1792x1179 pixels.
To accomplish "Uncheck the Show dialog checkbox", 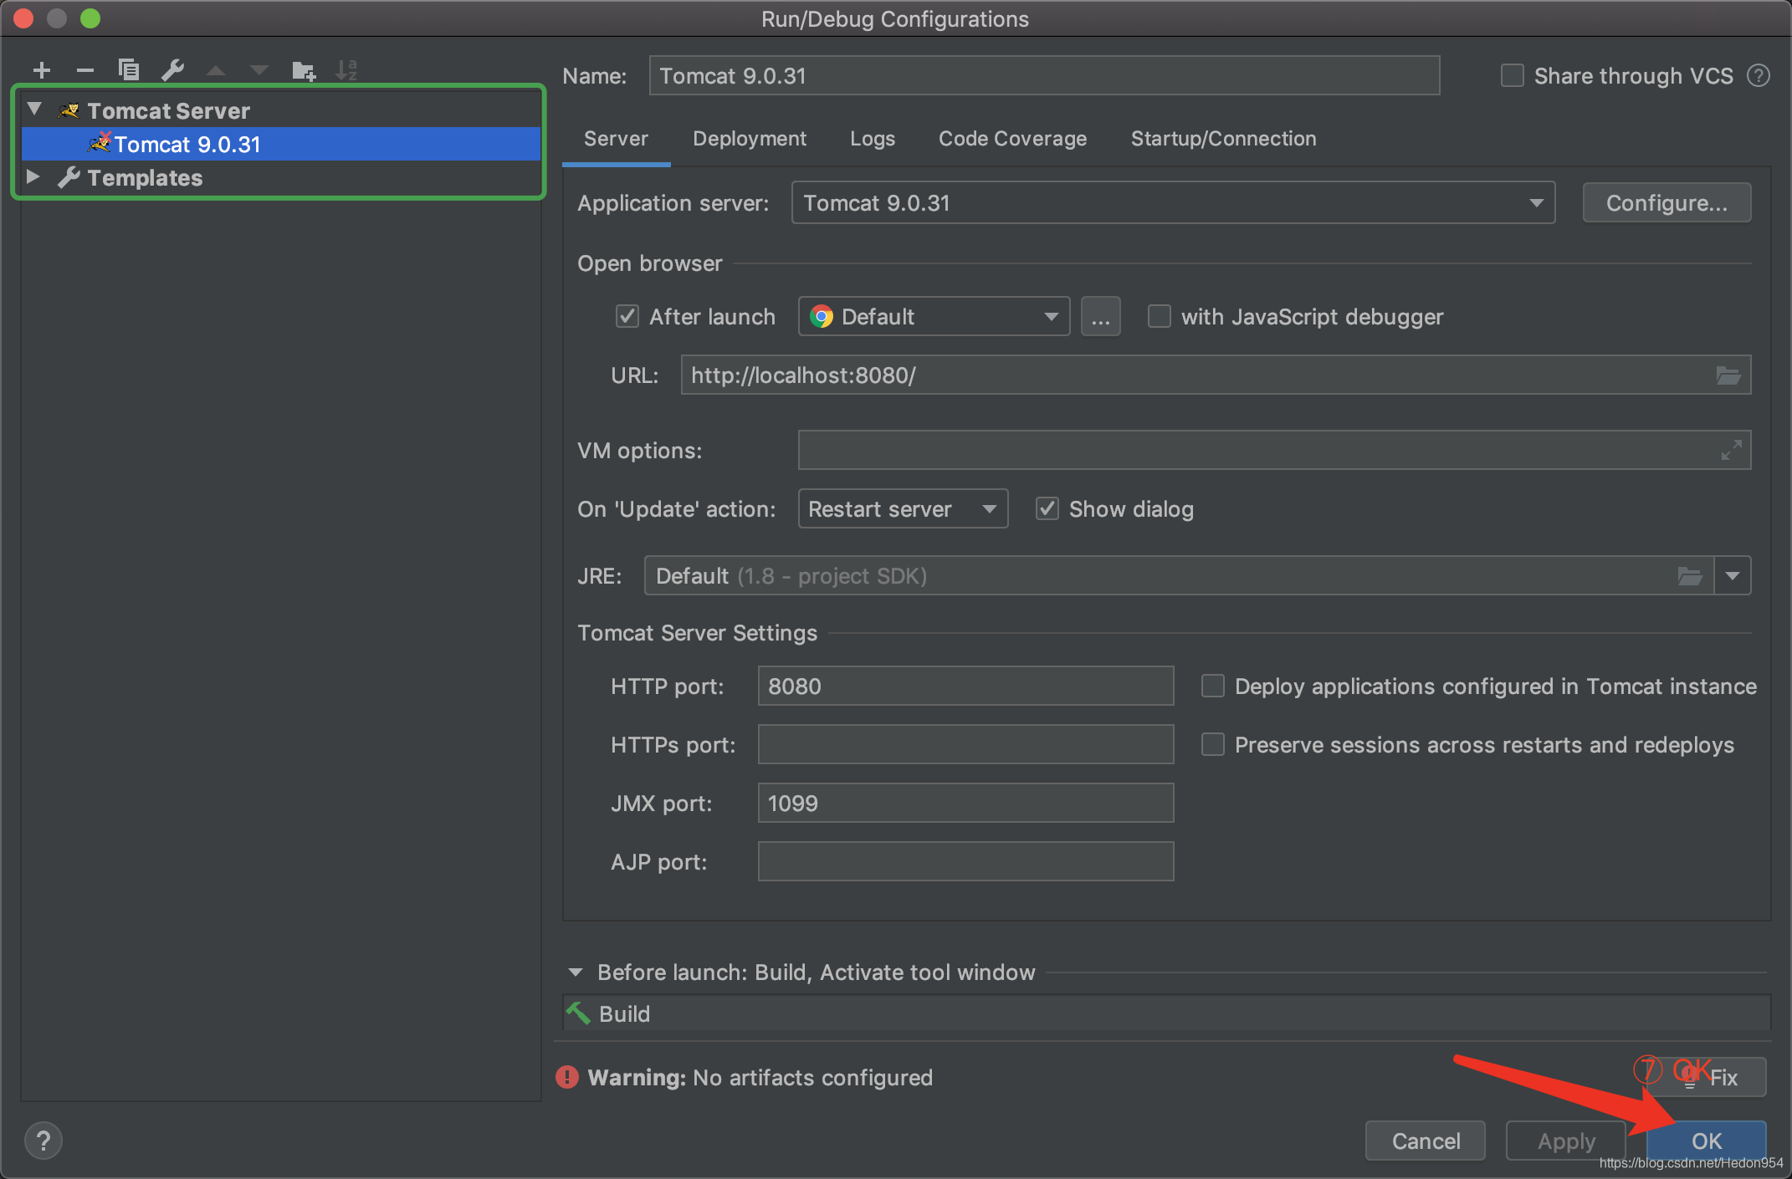I will coord(1047,508).
